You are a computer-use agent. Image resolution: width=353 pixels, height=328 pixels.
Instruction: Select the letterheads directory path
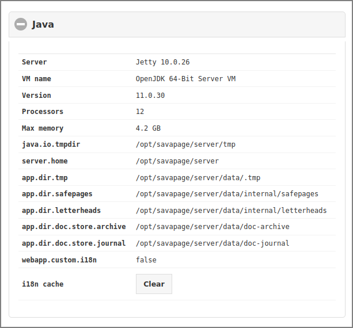coord(231,211)
